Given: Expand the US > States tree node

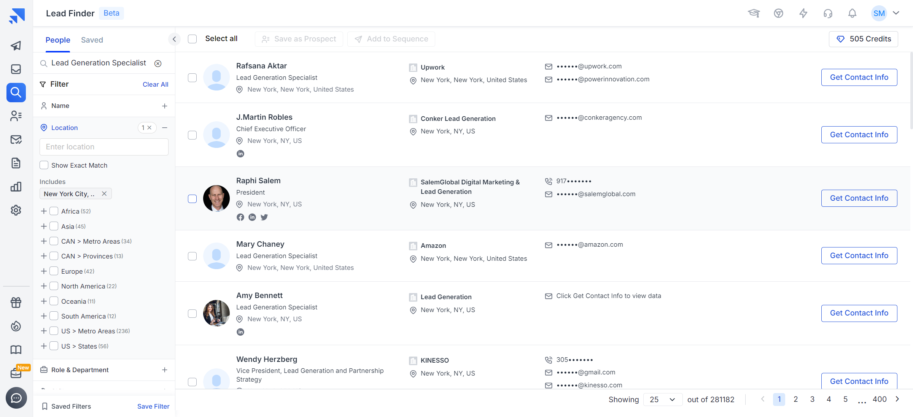Looking at the screenshot, I should [x=44, y=346].
